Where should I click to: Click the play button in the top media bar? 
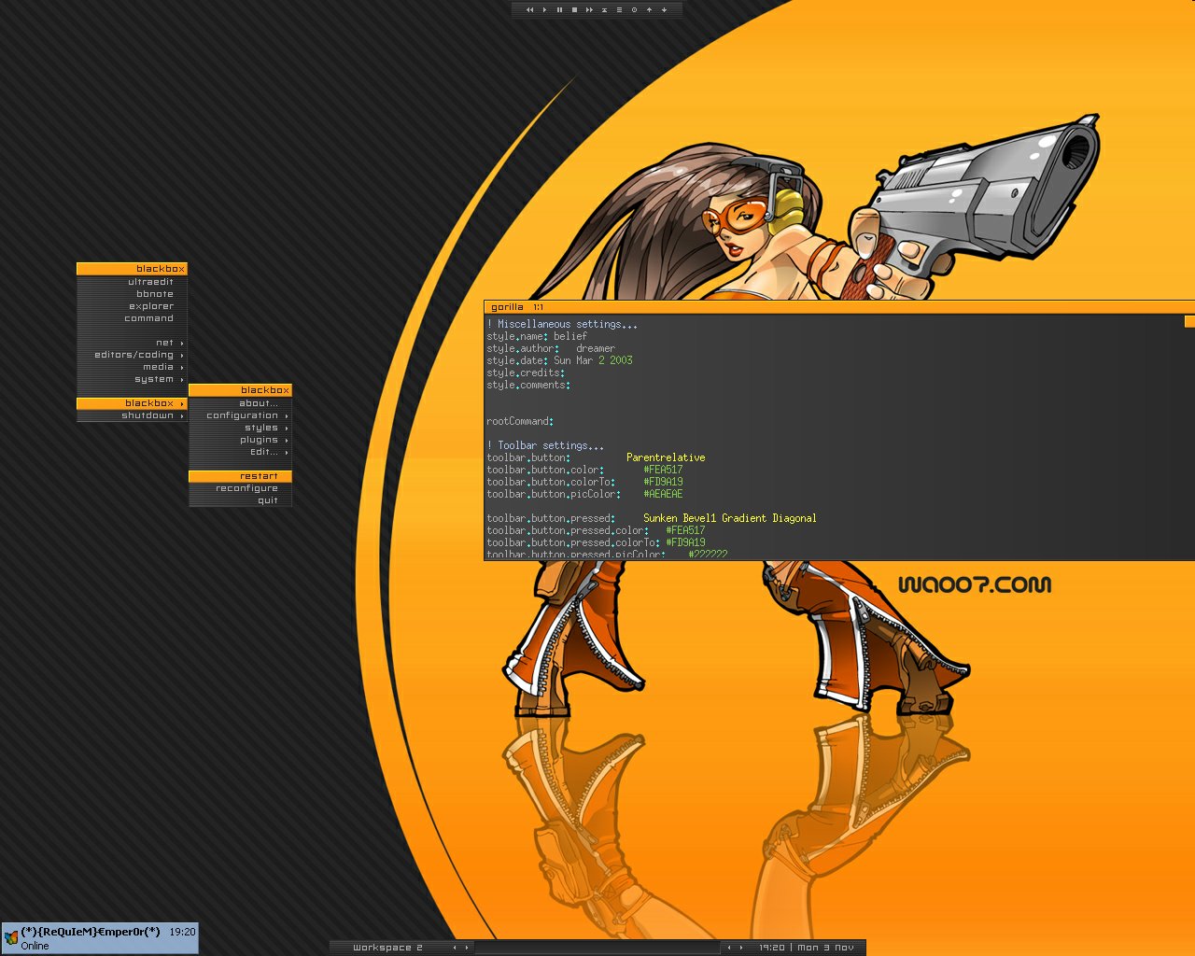545,9
